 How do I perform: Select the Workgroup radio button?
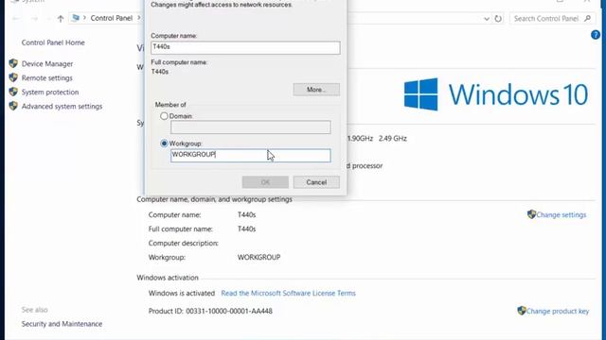pos(164,144)
